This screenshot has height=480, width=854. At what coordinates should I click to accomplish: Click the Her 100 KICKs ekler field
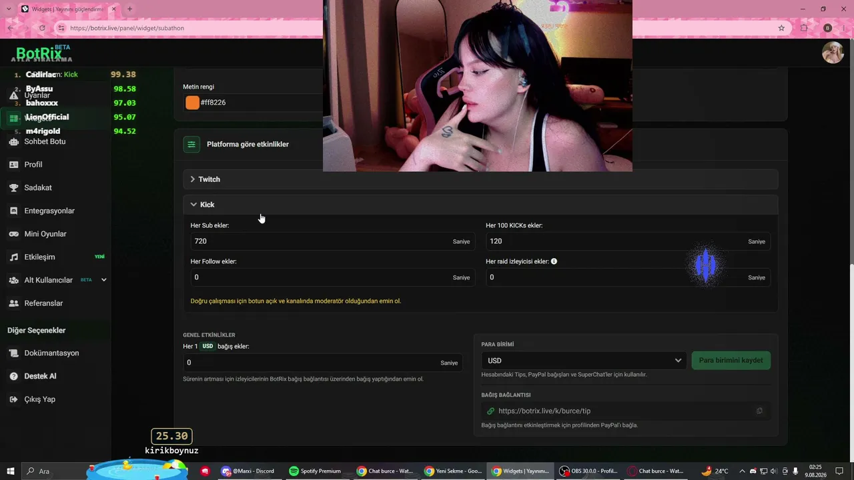pyautogui.click(x=628, y=241)
